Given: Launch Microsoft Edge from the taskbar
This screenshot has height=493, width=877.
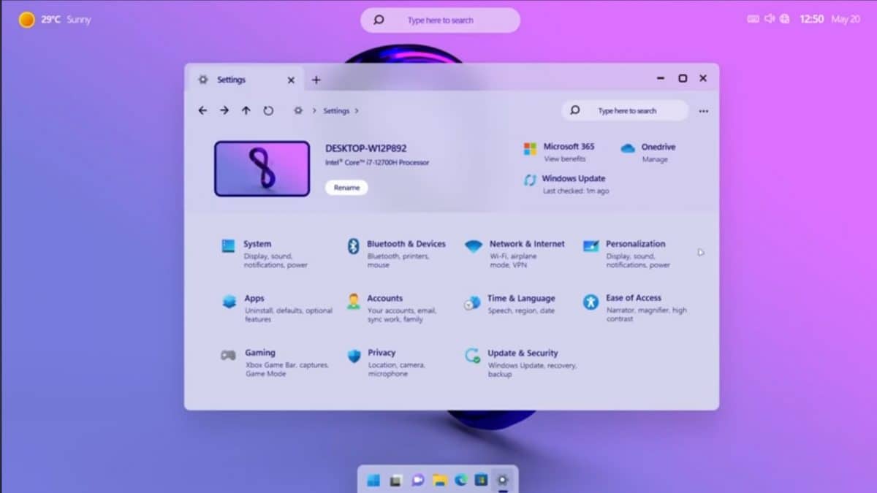Looking at the screenshot, I should tap(460, 480).
